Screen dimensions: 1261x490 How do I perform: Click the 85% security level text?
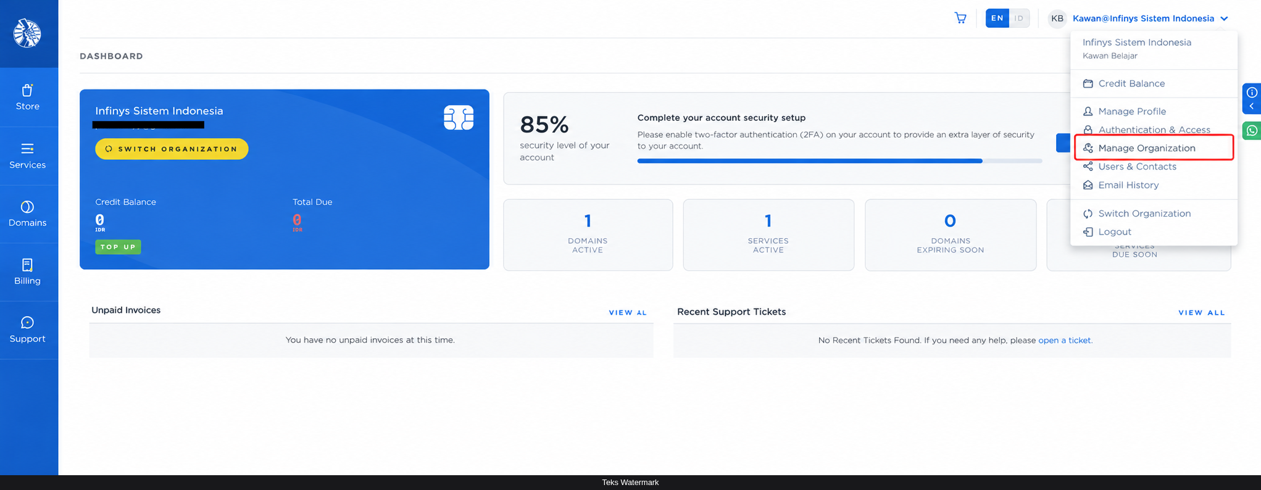coord(544,125)
